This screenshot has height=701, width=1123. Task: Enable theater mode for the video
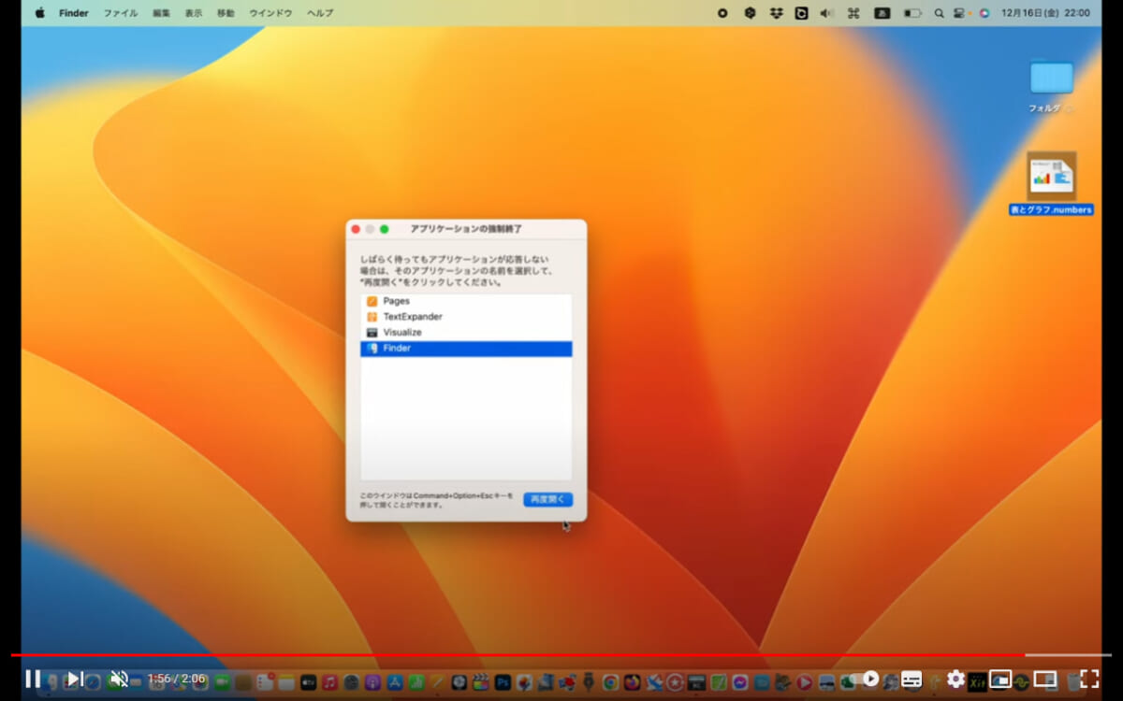click(1044, 679)
